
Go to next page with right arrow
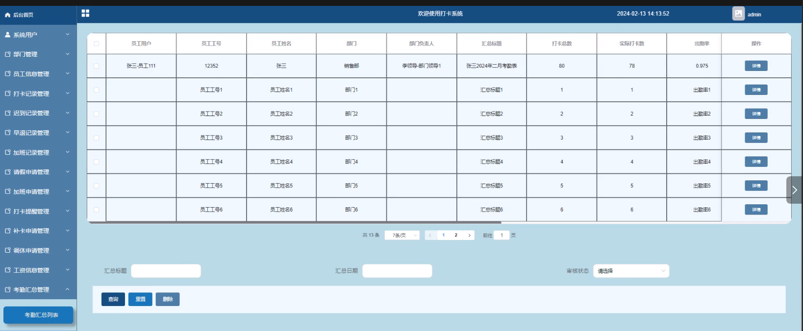click(x=469, y=236)
